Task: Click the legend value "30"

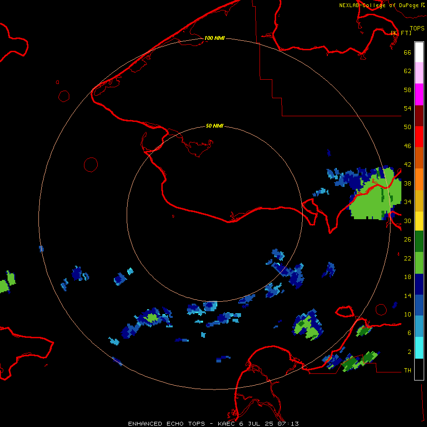Action: (408, 221)
